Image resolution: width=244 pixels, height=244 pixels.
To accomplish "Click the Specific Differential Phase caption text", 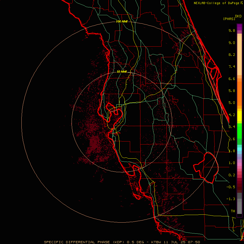I will point(122,242).
